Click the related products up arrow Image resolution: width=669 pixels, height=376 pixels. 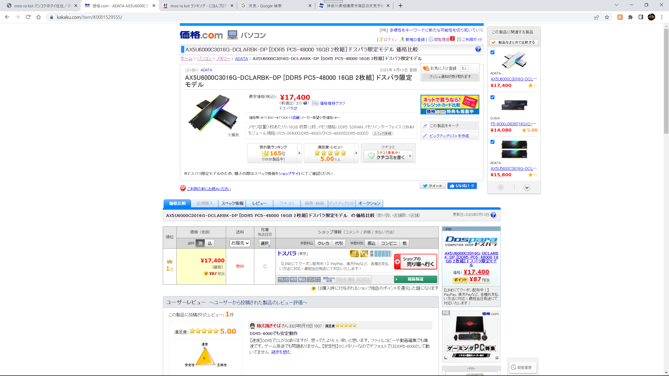[500, 187]
